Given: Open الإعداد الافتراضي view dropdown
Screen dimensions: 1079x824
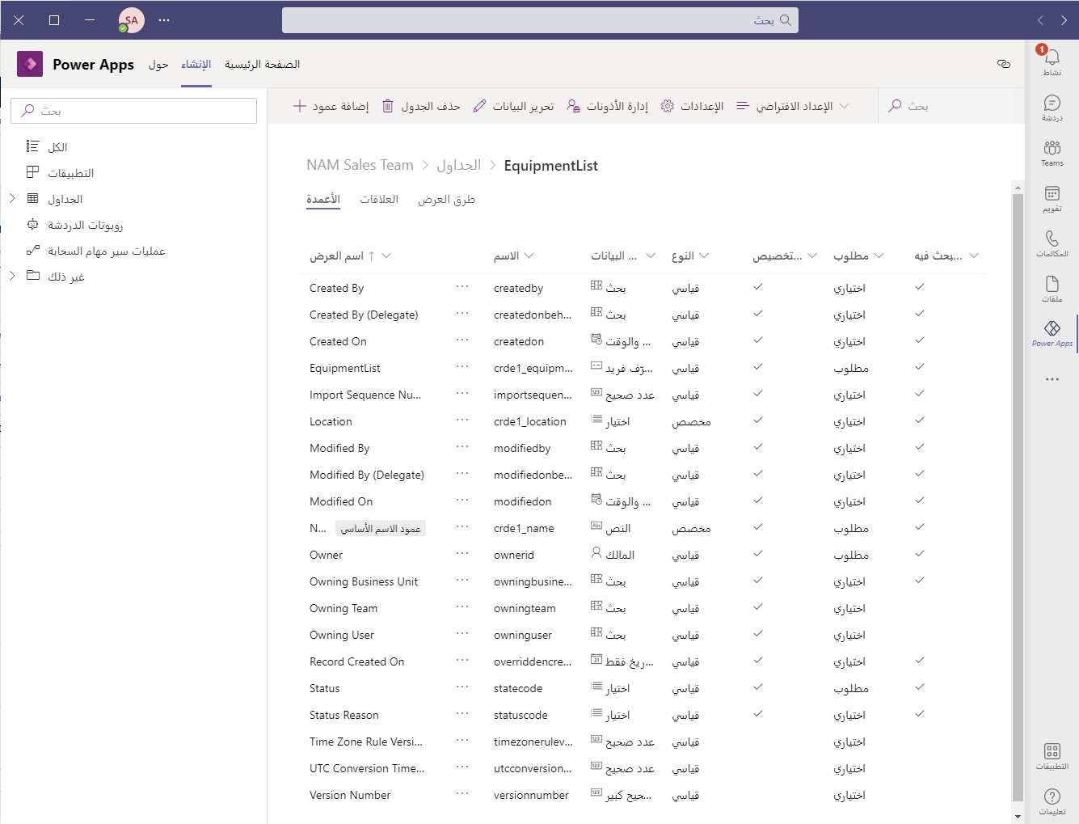Looking at the screenshot, I should click(793, 106).
